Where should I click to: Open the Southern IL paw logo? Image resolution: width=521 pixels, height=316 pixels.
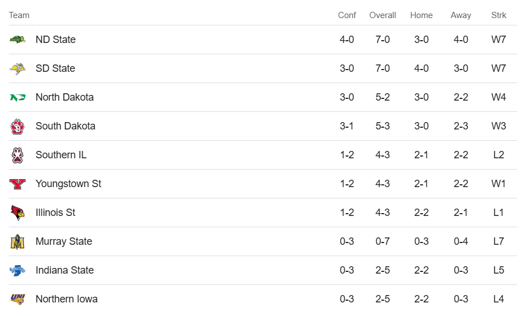[x=17, y=155]
